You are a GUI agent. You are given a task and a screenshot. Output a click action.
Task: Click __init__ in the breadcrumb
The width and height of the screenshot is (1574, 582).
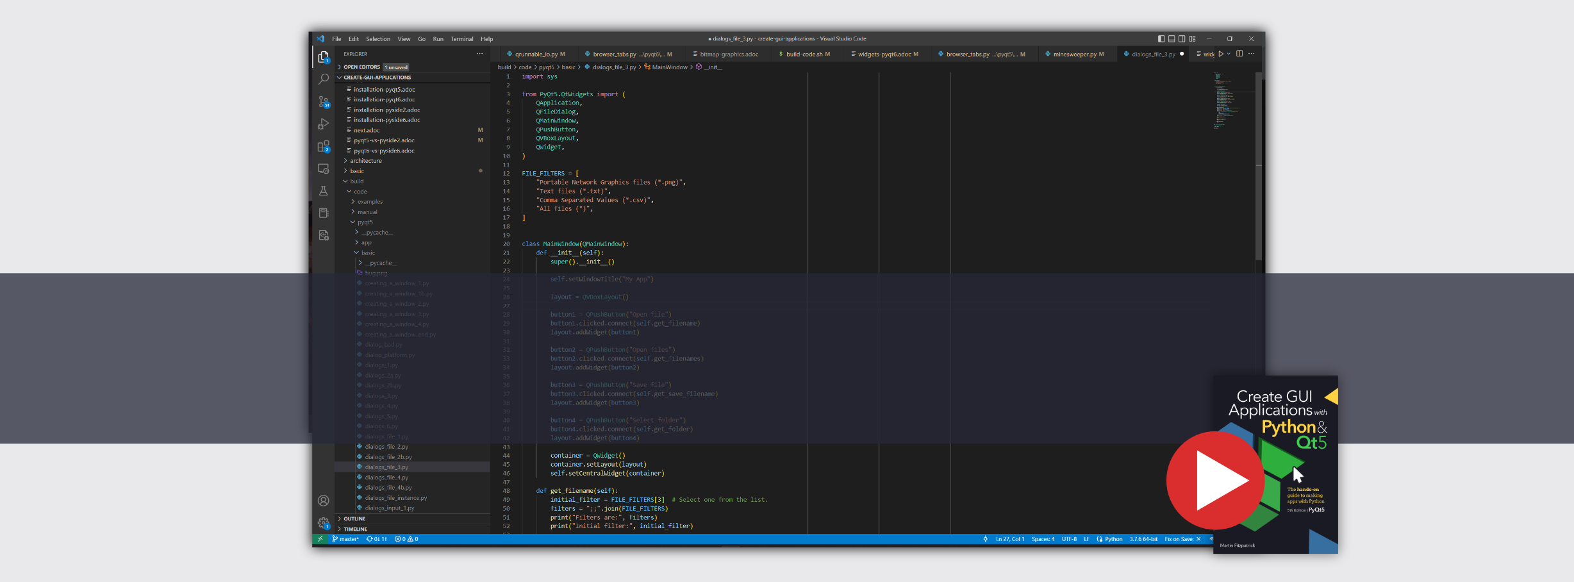pyautogui.click(x=713, y=67)
